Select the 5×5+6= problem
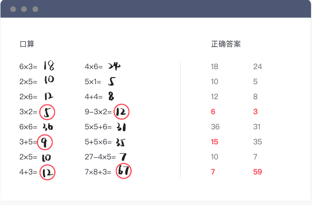This screenshot has width=312, height=205. tap(98, 127)
